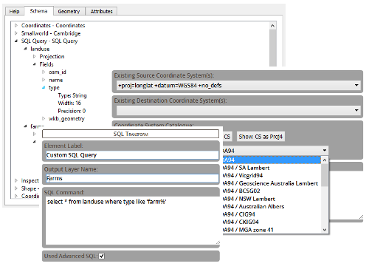Choose the CIG94 option
Image resolution: width=369 pixels, height=269 pixels.
click(x=272, y=214)
